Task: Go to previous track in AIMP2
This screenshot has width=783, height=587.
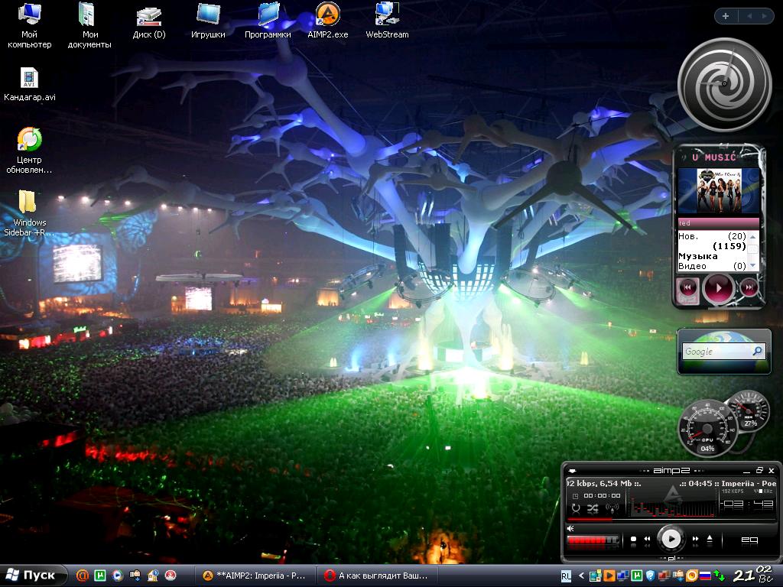Action: click(647, 540)
